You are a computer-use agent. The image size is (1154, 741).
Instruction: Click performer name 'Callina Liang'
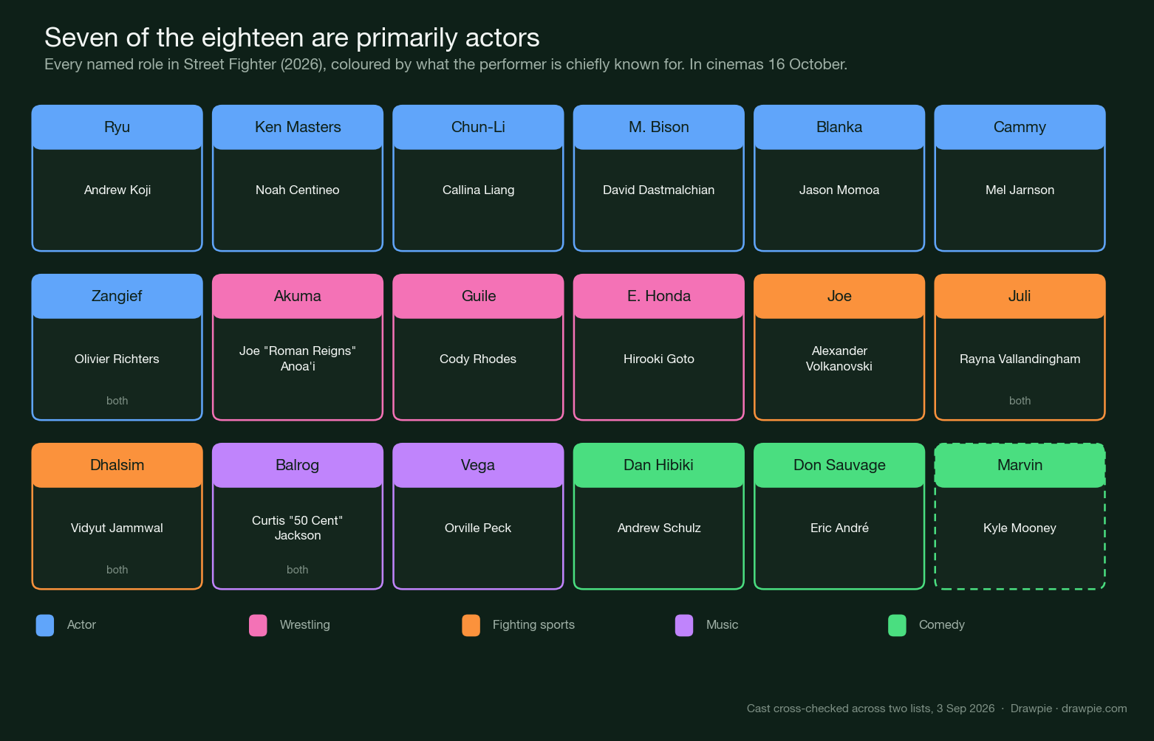[x=478, y=190]
